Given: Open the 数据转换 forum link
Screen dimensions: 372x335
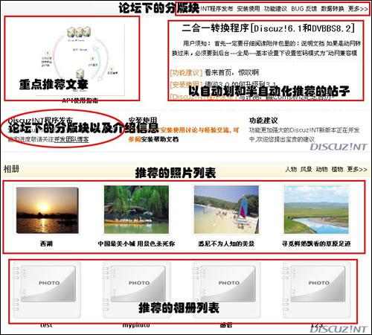Looking at the screenshot, I should 333,9.
